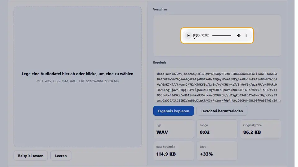This screenshot has height=167, width=298.
Task: Click the Vorschau heading
Action: [160, 9]
